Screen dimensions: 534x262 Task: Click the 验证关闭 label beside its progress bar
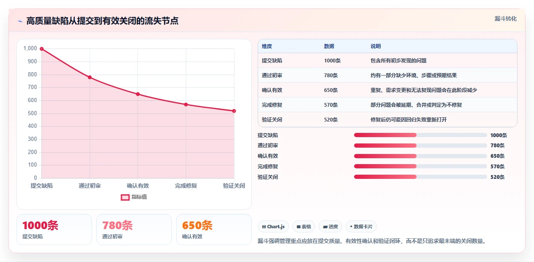(268, 177)
